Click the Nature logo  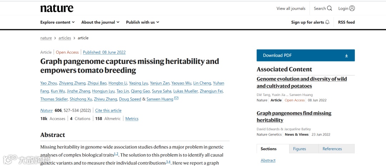pos(57,9)
